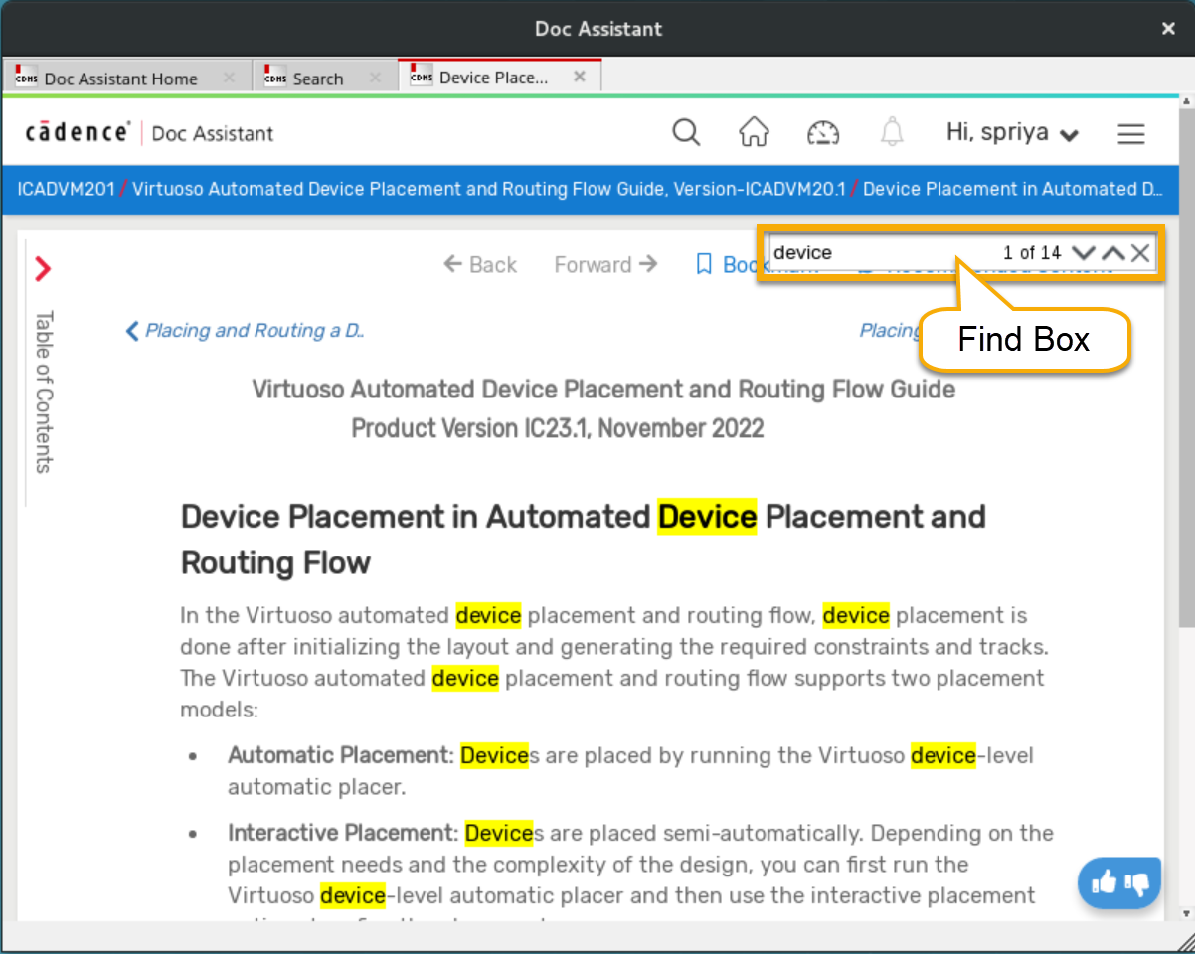Close the find box
1195x954 pixels.
[1140, 253]
